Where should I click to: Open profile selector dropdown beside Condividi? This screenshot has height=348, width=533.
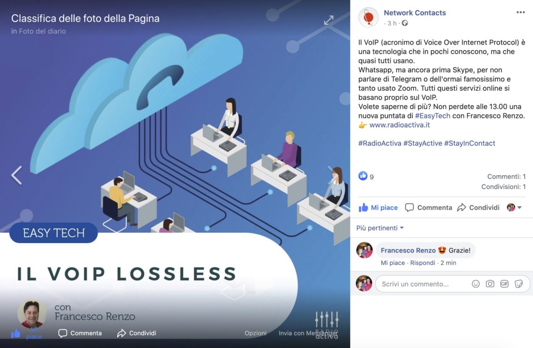tap(515, 207)
